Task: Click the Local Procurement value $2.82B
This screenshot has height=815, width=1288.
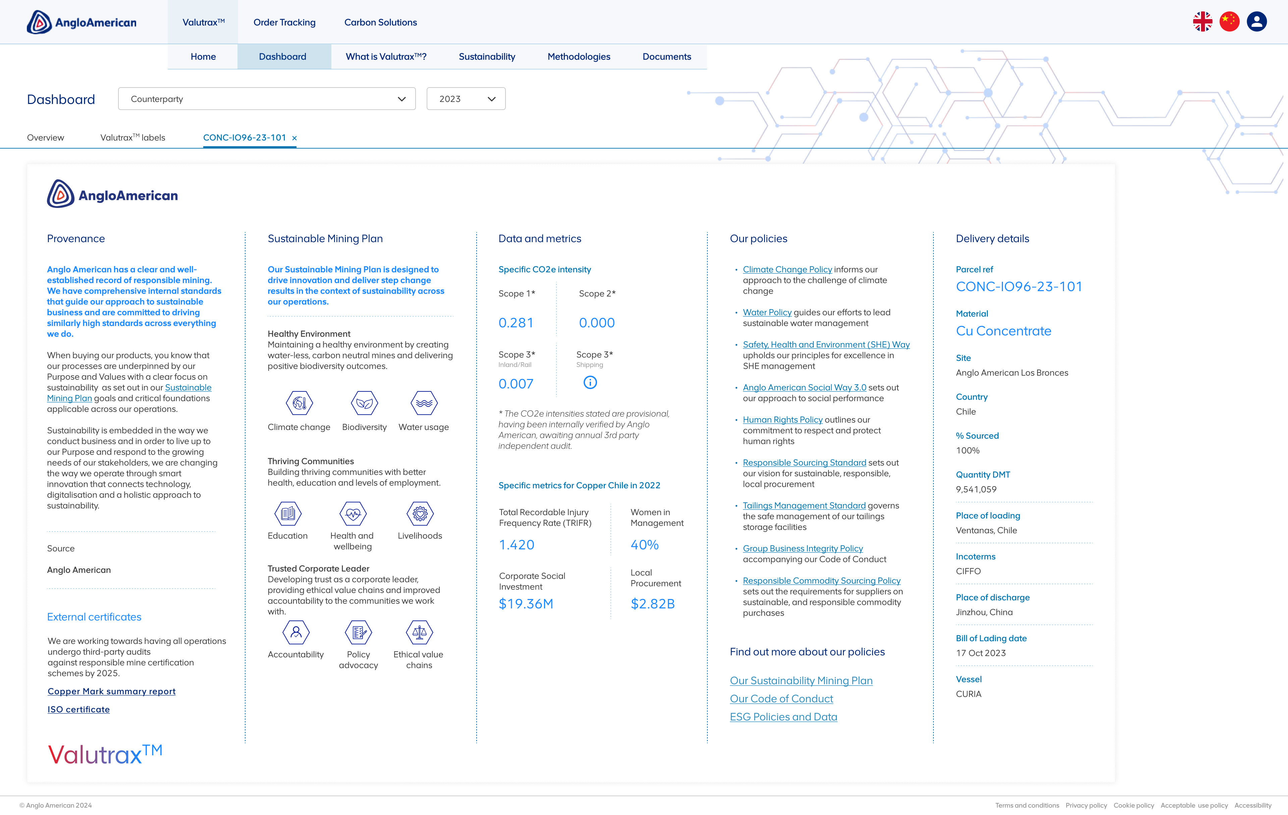Action: click(x=653, y=604)
